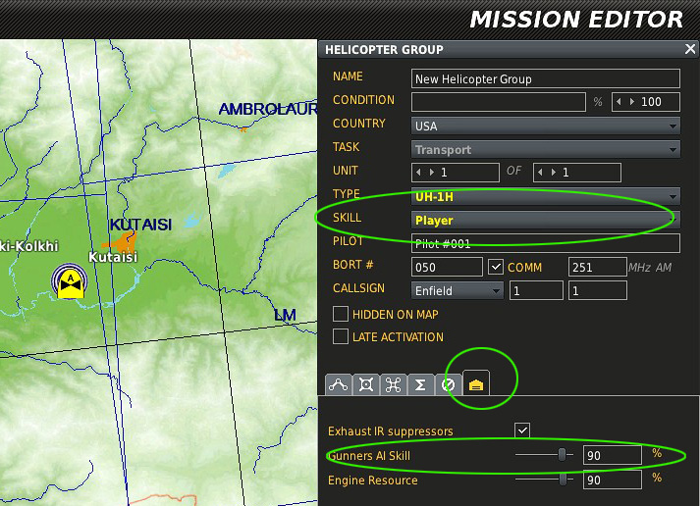
Task: Decrease total unit count with left arrow
Action: tap(540, 172)
